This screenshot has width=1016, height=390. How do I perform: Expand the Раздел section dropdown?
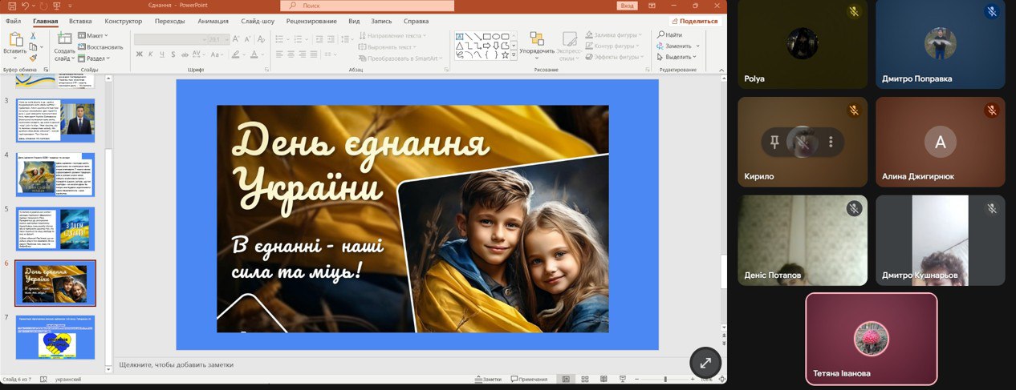(x=95, y=58)
